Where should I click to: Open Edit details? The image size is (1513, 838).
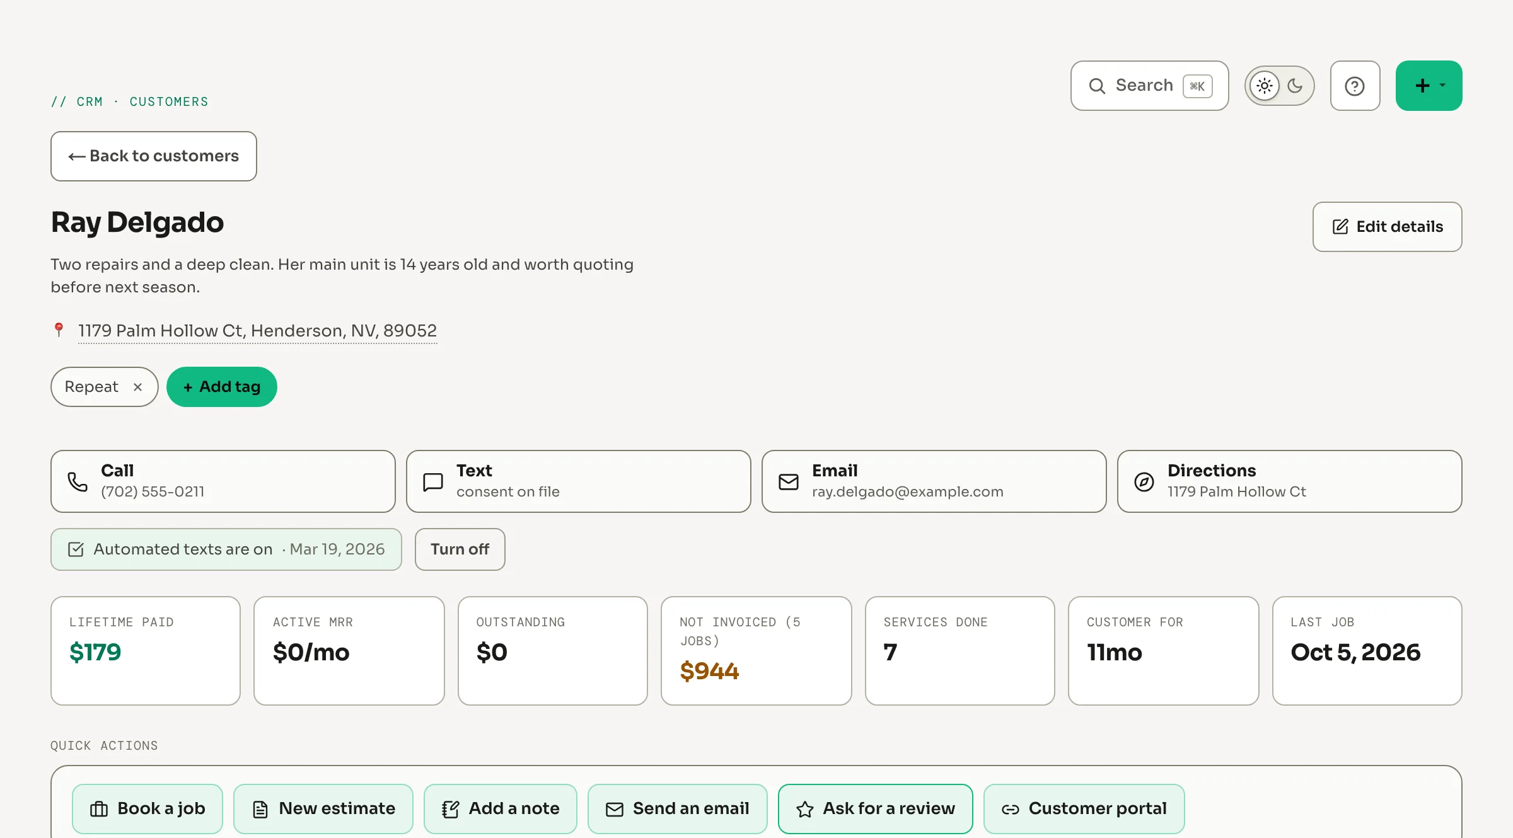tap(1387, 227)
